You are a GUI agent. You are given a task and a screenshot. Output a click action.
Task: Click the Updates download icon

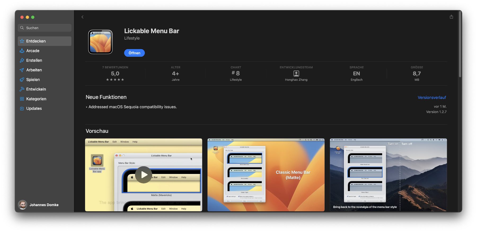click(22, 108)
